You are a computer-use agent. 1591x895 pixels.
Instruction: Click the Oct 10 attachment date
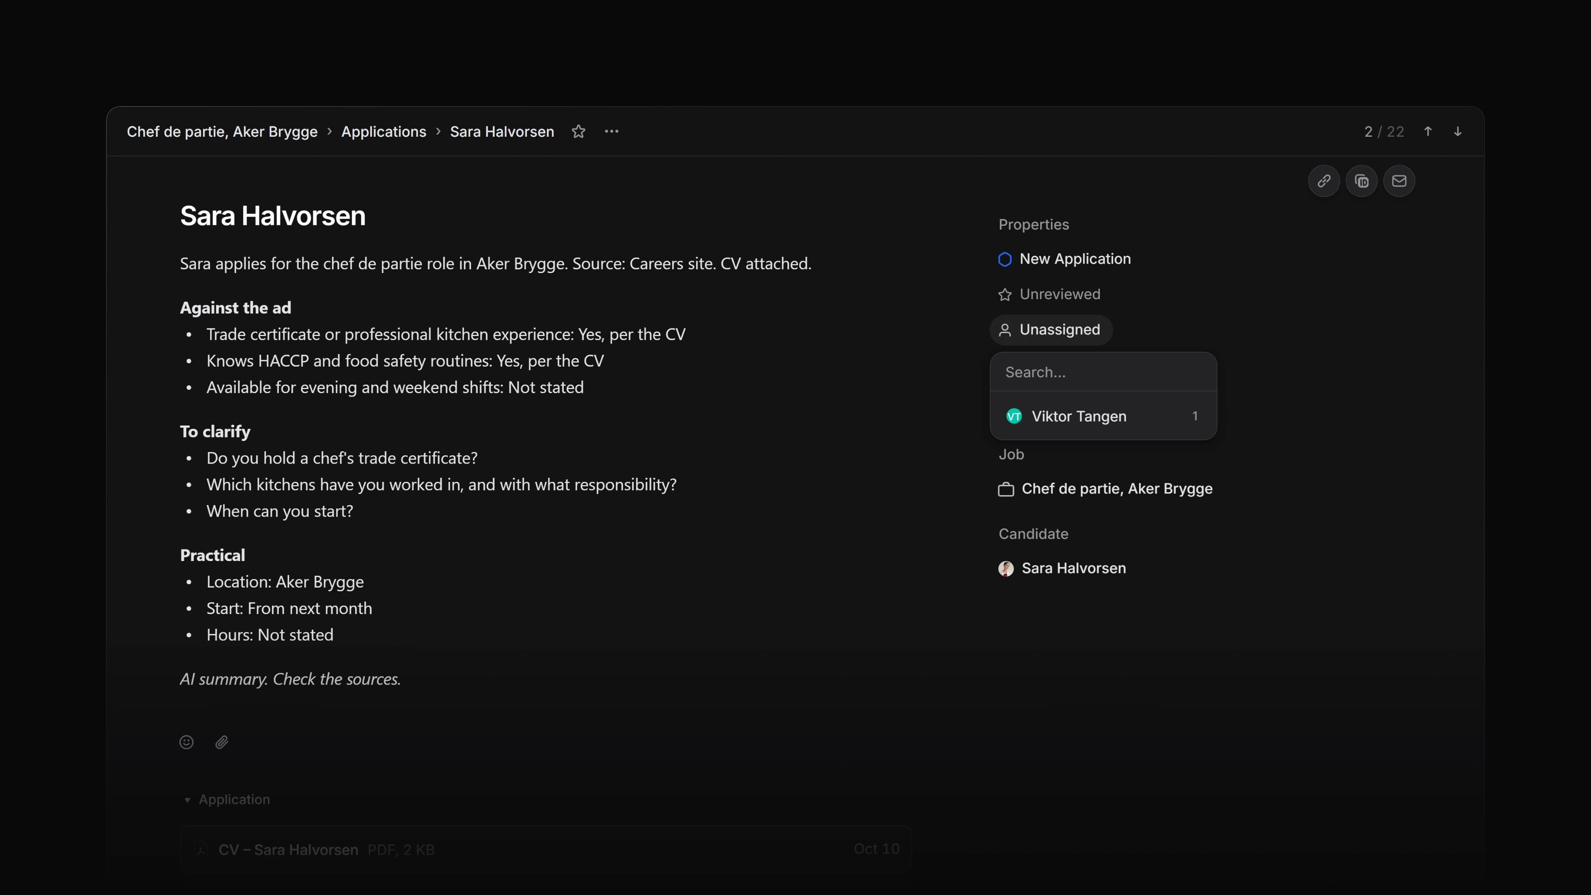click(x=876, y=849)
